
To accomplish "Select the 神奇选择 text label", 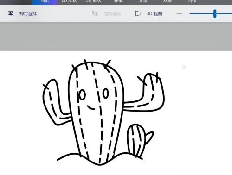I will [x=28, y=14].
